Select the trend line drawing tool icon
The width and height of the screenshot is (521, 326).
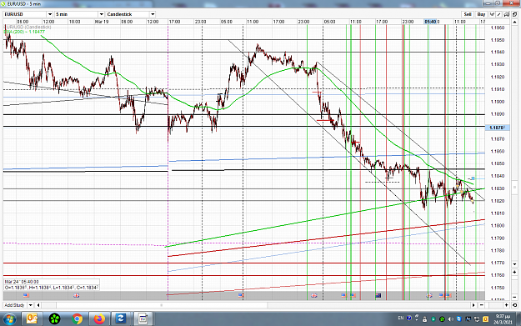[499, 14]
